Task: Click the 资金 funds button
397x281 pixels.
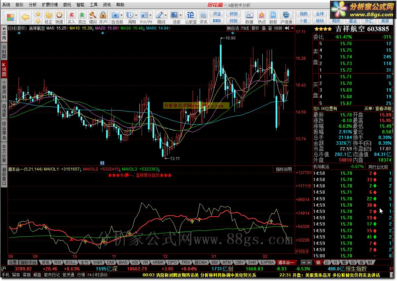Action: (x=217, y=14)
